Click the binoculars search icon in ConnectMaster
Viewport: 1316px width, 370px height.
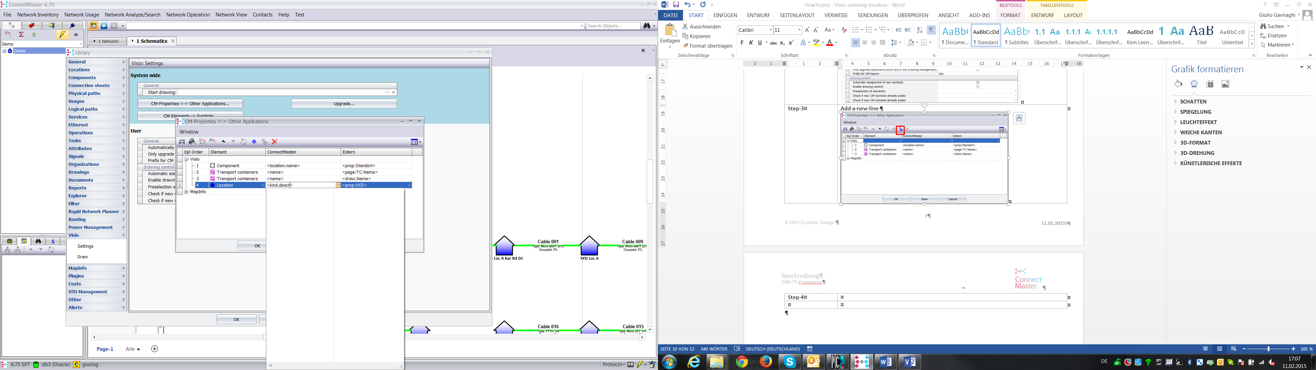[x=647, y=26]
